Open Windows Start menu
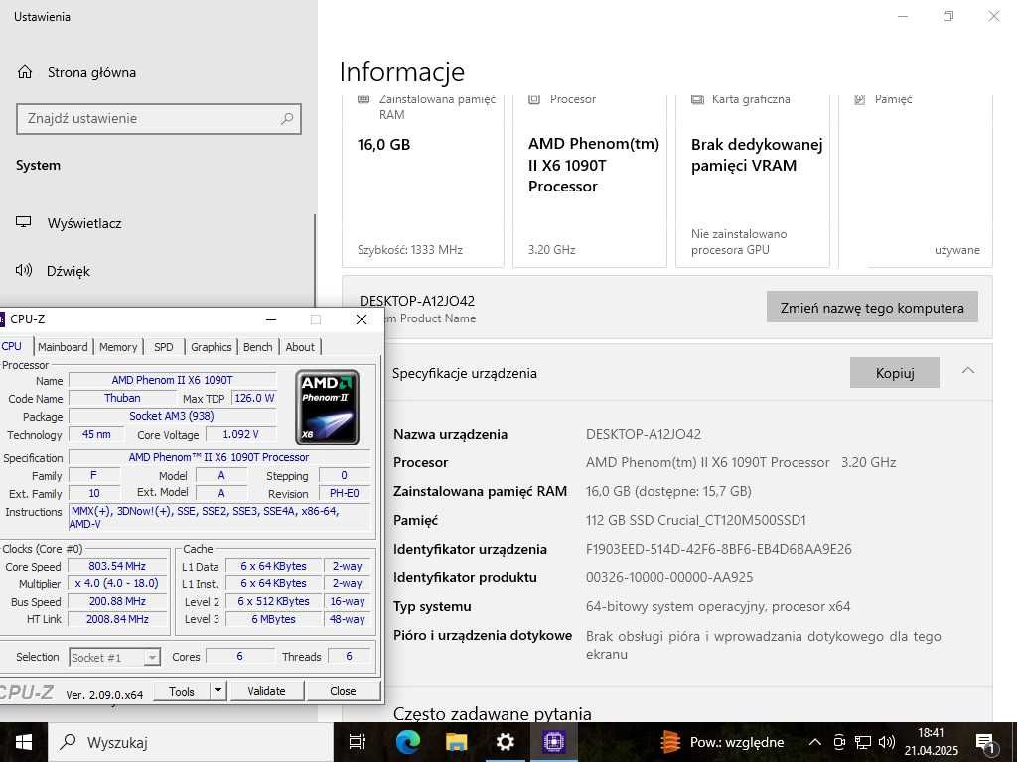Viewport: 1017px width, 762px height. tap(24, 742)
